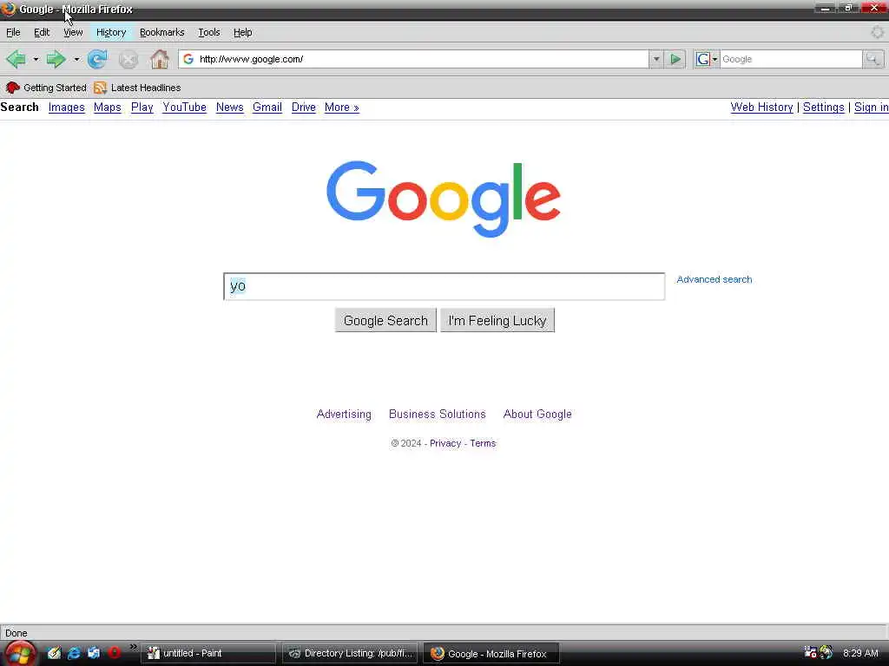Open the Terms footer link
Screen dimensions: 889x666
pos(483,443)
